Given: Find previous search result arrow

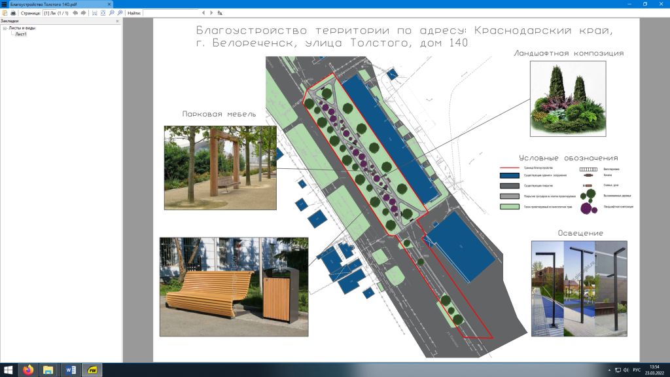Looking at the screenshot, I should coord(203,12).
